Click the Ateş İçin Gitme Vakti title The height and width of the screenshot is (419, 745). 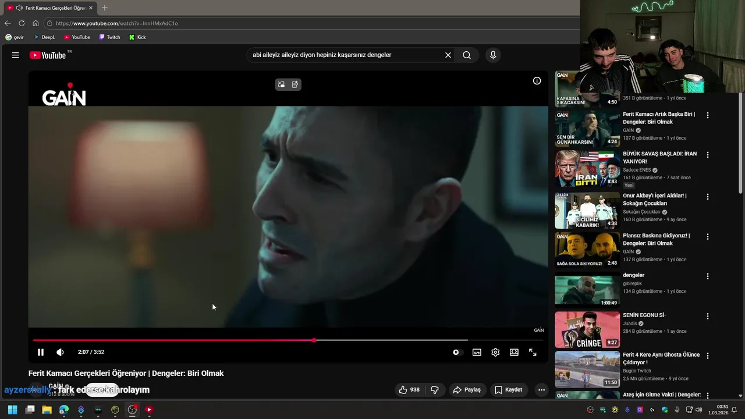point(662,395)
